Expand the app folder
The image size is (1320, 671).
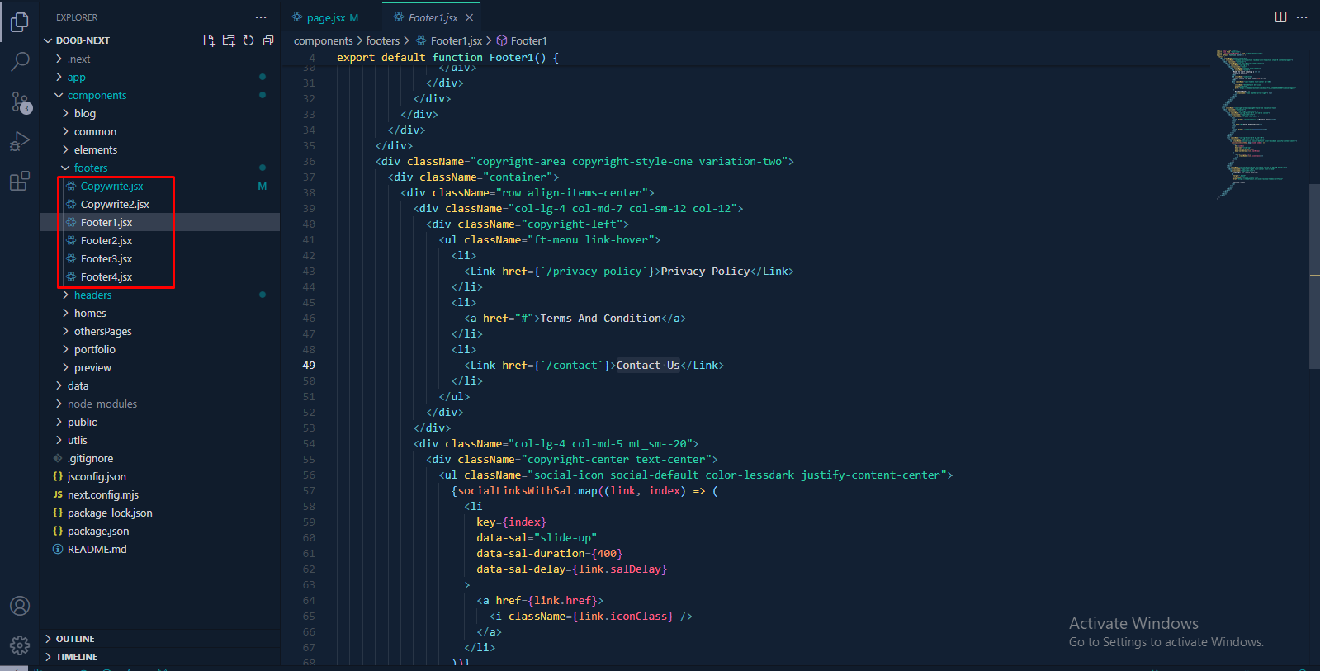tap(159, 77)
